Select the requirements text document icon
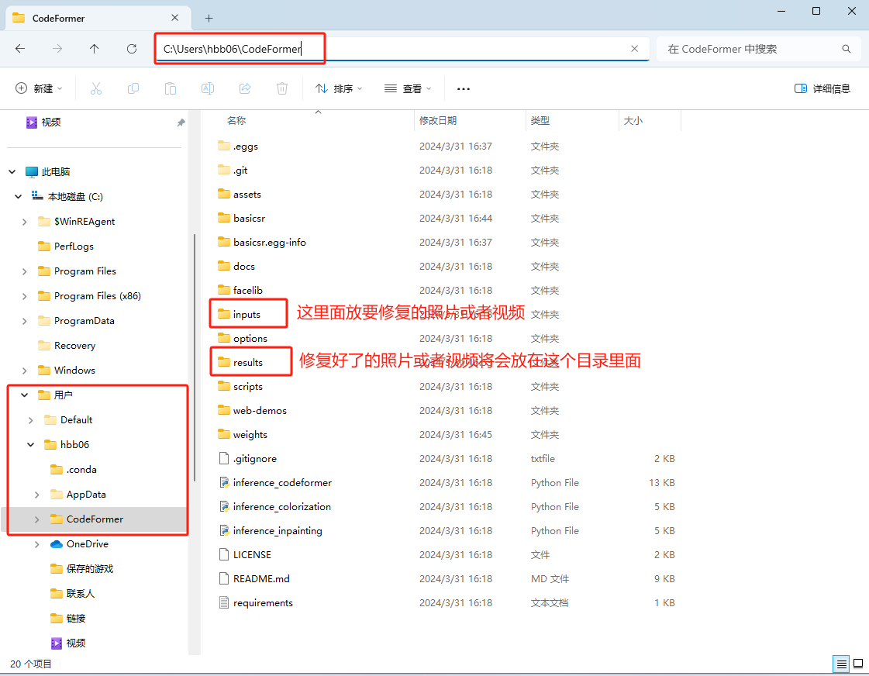Viewport: 869px width, 676px height. point(224,603)
